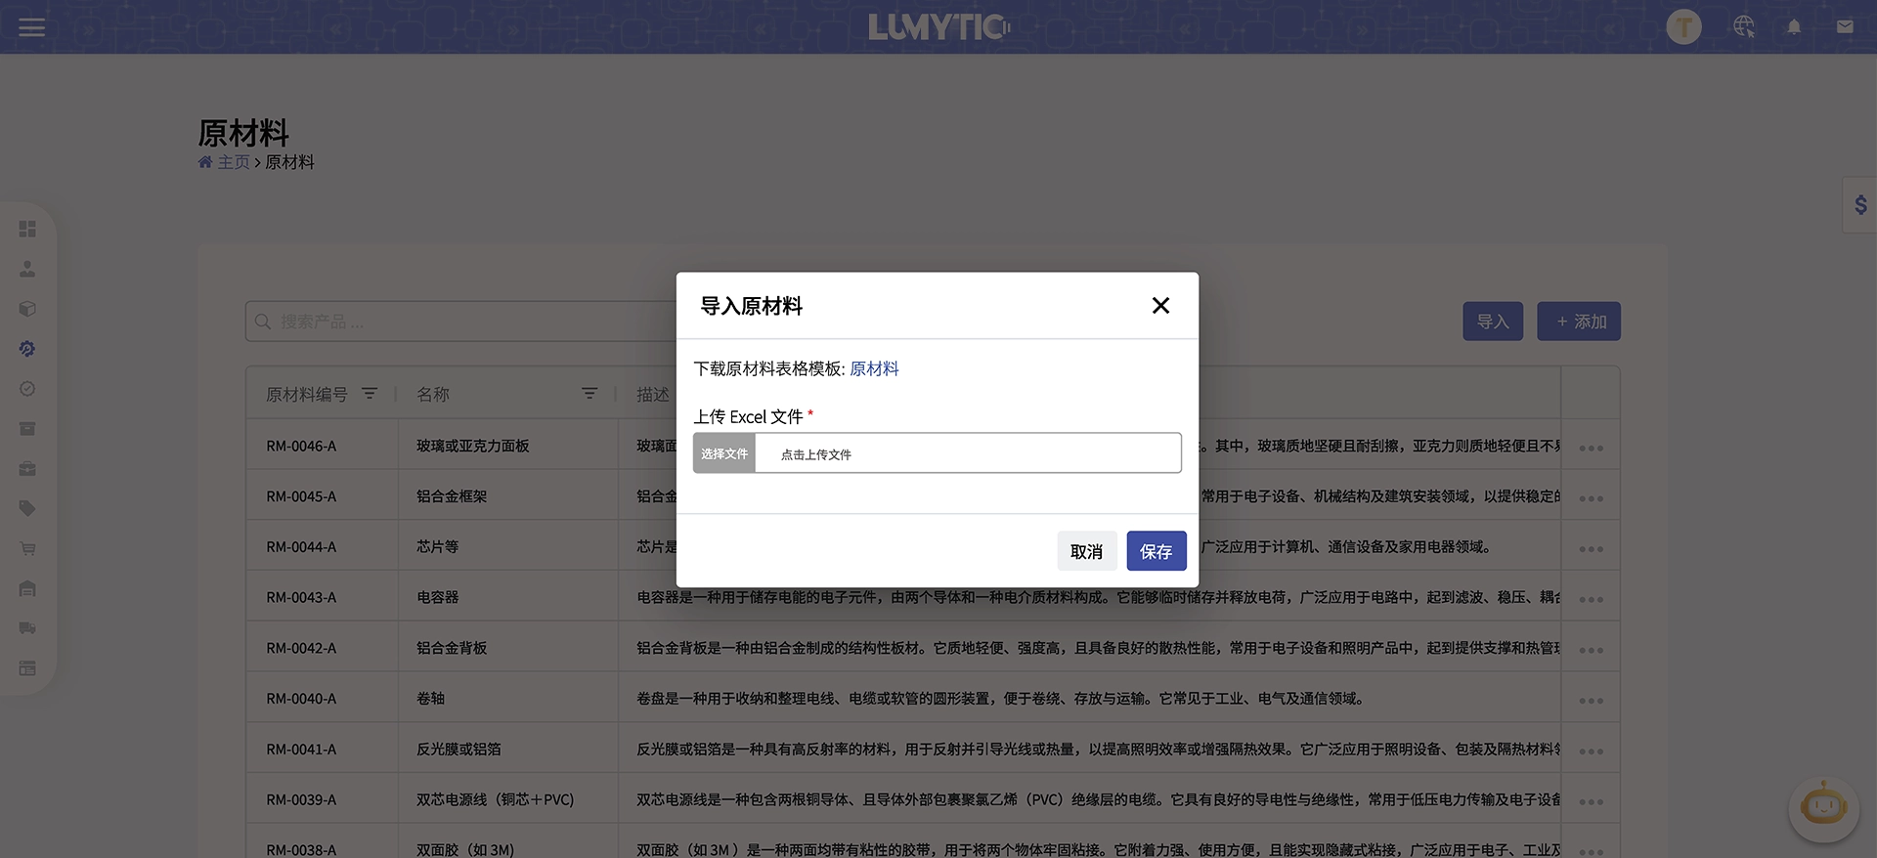Screen dimensions: 1877x858
Task: Open row actions for RM-0044-A
Action: click(x=1591, y=549)
